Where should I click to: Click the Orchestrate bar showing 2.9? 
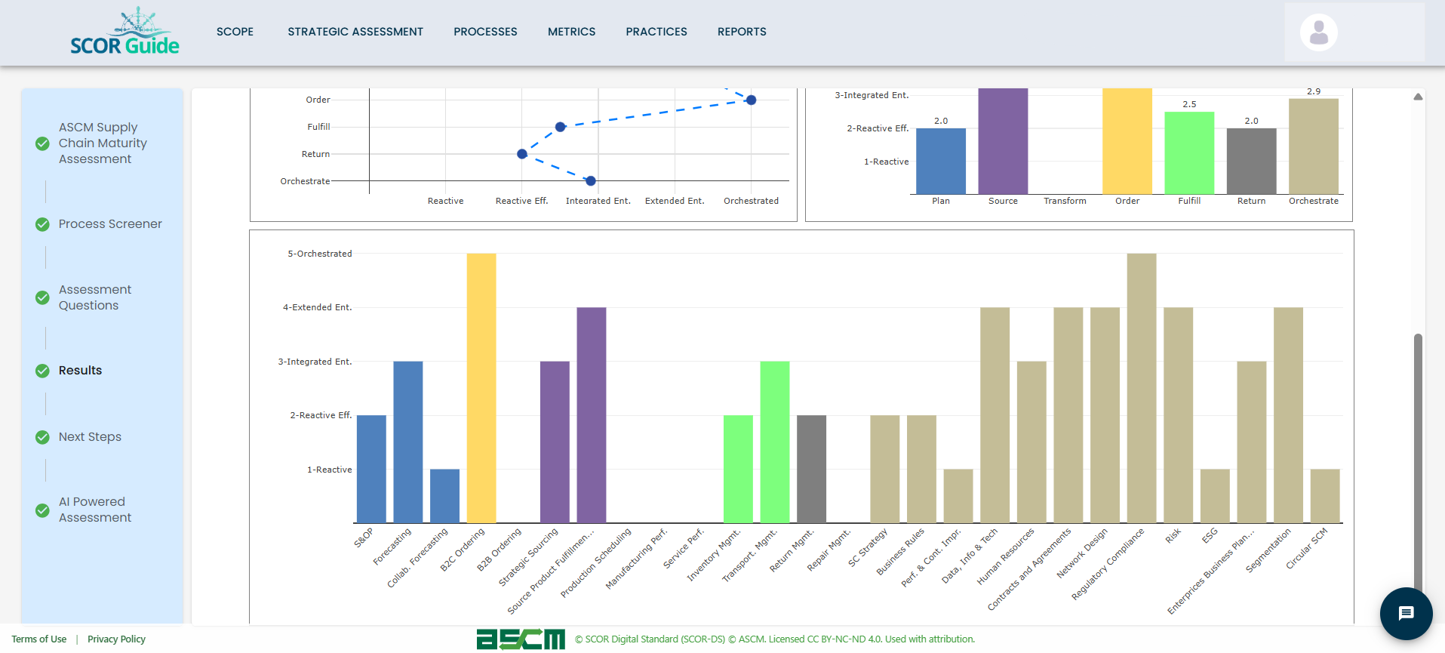(x=1314, y=146)
